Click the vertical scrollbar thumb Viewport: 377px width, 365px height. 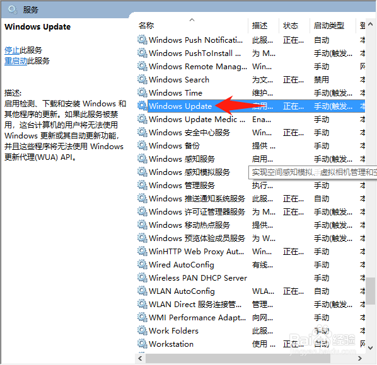(x=371, y=291)
